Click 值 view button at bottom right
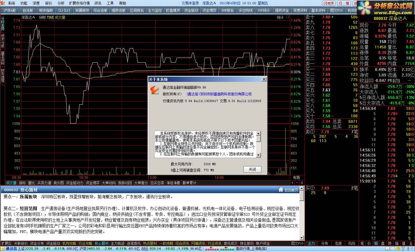Screen dimensions: 415x252 403,243
